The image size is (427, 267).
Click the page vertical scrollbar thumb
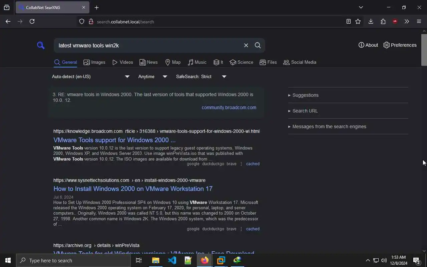coord(424,50)
